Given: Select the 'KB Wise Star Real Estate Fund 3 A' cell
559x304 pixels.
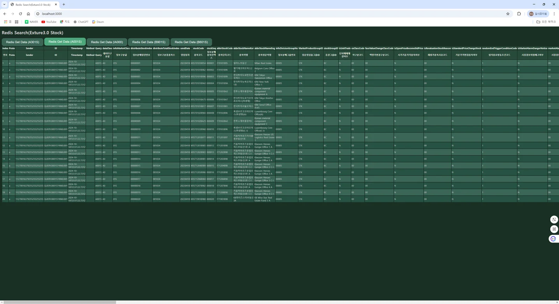Looking at the screenshot, I should coord(265,199).
